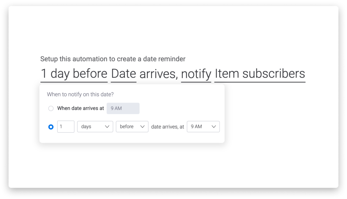347x199 pixels.
Task: Click the underlined 'notify' action word
Action: point(196,74)
